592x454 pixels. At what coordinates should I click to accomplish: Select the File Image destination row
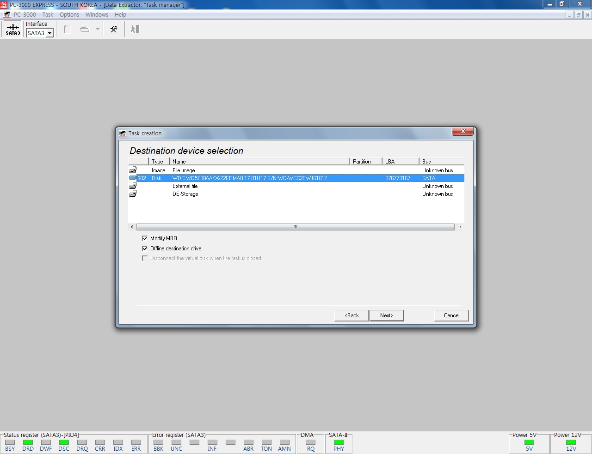point(296,170)
